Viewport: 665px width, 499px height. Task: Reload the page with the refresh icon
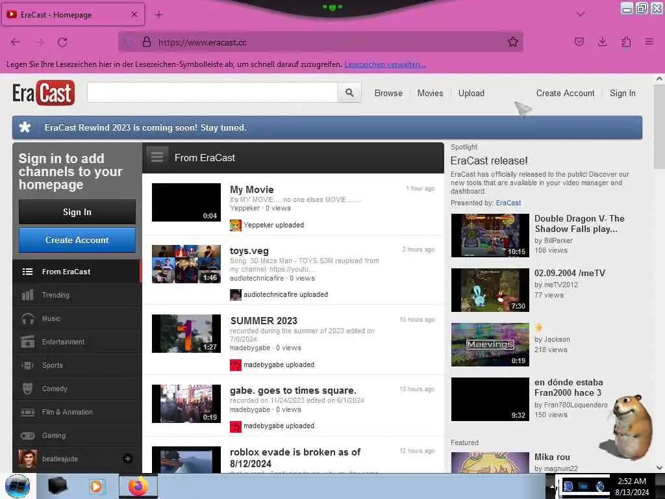click(62, 42)
